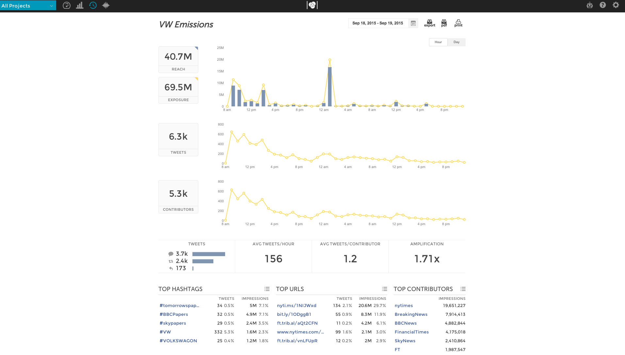625x355 pixels.
Task: Expand the Top URLs list icon
Action: (385, 289)
